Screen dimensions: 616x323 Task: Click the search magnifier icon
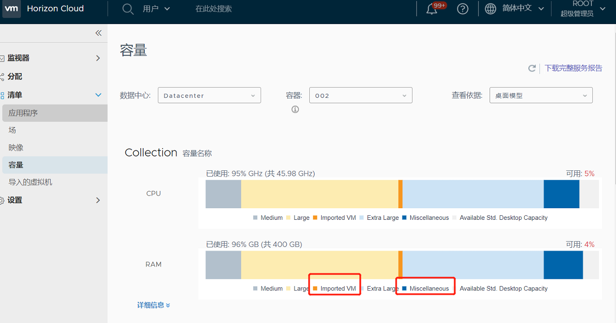tap(128, 9)
